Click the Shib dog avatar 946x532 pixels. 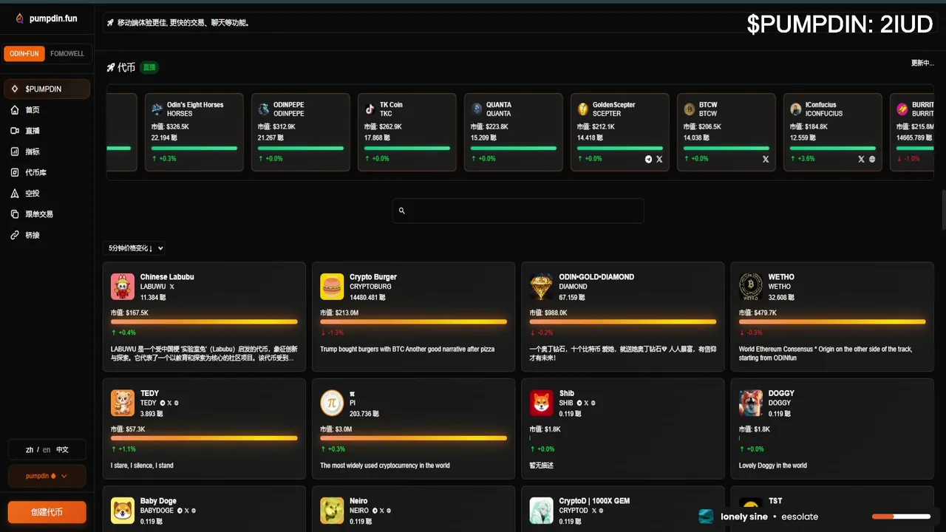[x=542, y=403]
